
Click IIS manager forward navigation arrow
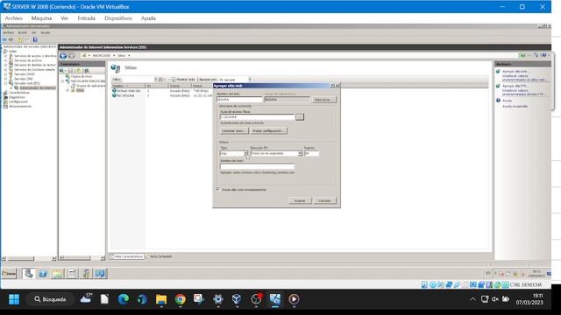pos(72,56)
